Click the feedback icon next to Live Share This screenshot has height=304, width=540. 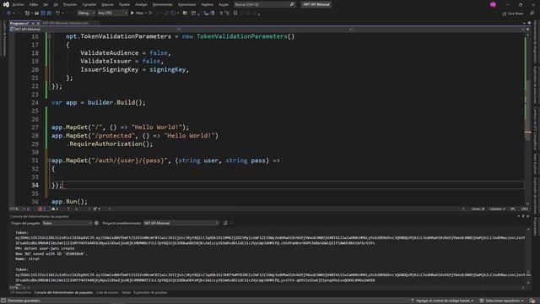click(532, 14)
